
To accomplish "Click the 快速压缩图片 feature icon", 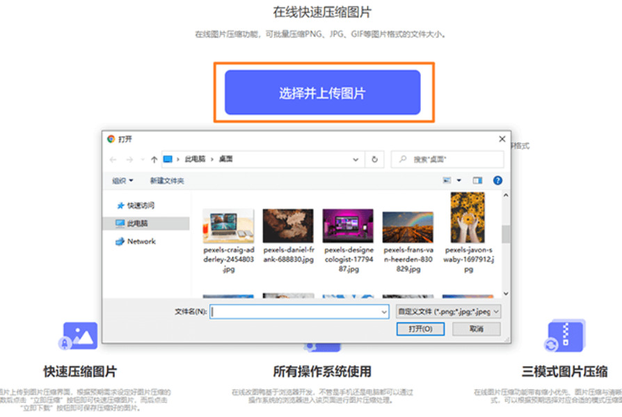I will [78, 336].
